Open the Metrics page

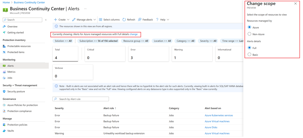coord(11,72)
